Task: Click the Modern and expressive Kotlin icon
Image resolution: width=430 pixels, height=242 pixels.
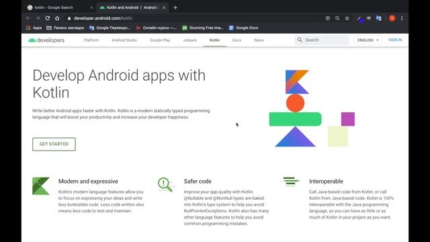Action: [41, 186]
